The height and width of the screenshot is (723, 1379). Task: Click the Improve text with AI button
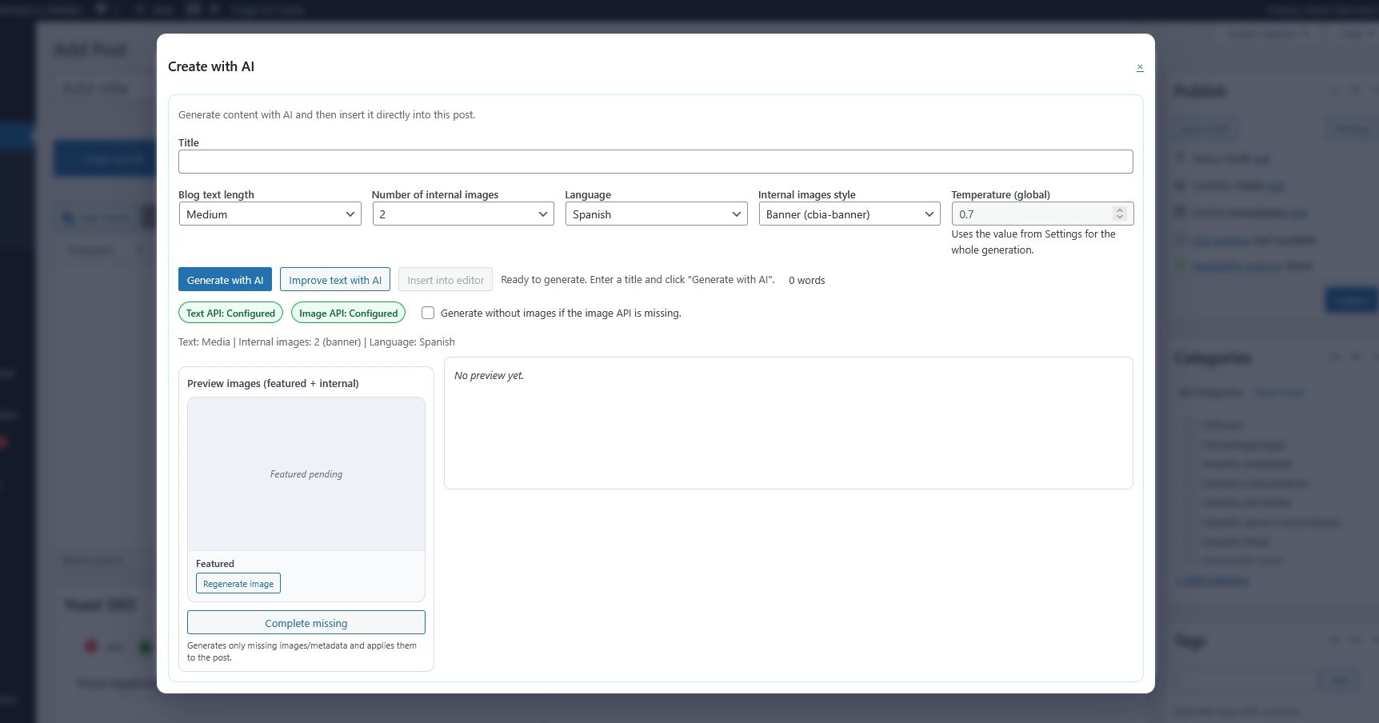335,280
